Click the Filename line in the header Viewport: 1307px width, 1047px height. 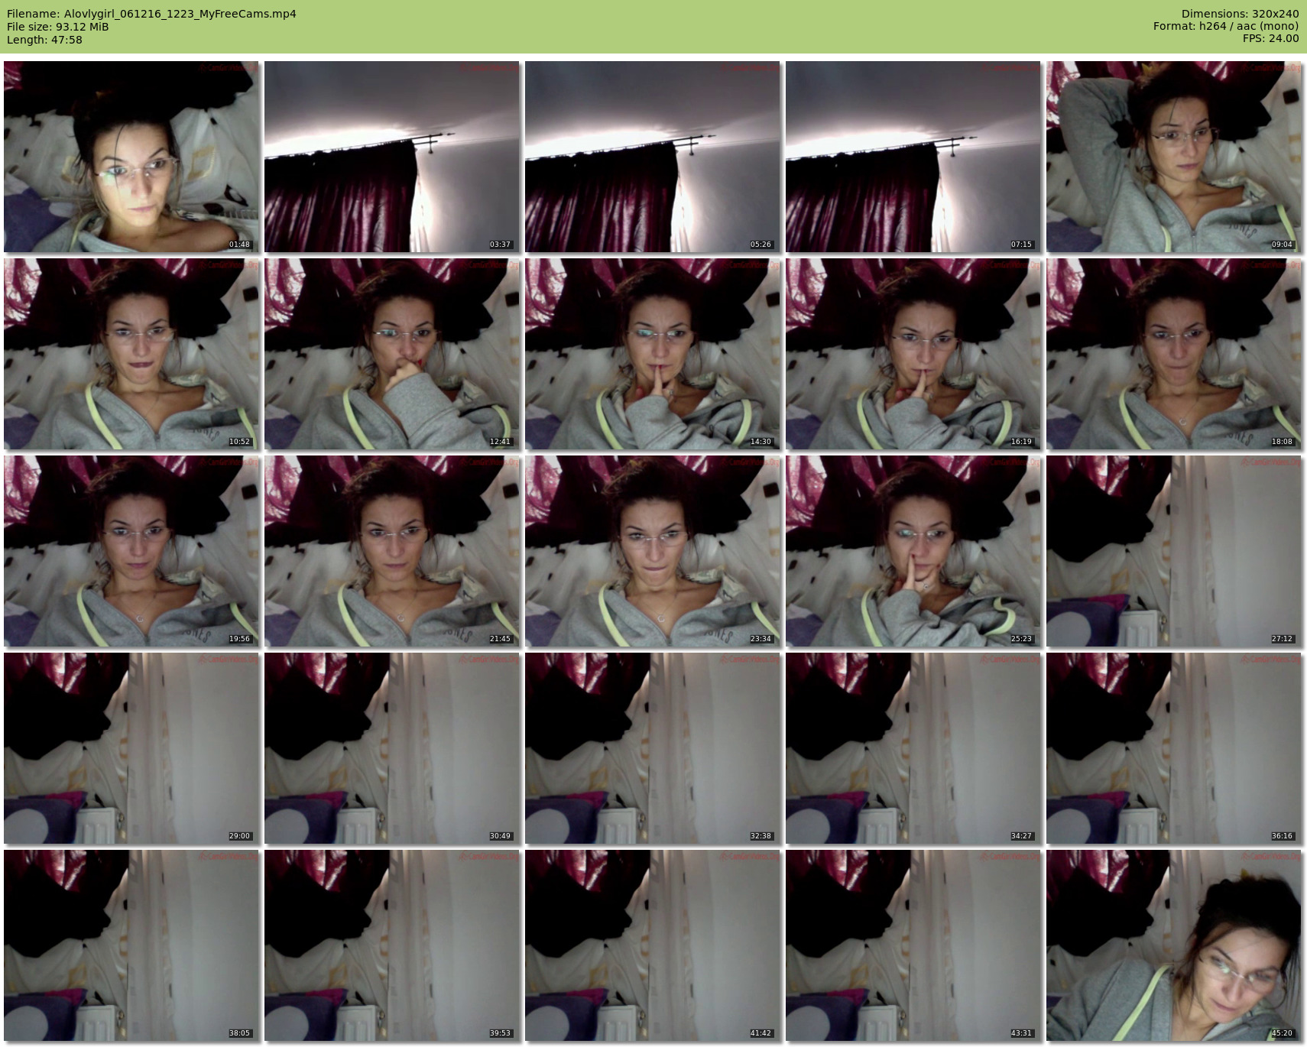(x=151, y=14)
